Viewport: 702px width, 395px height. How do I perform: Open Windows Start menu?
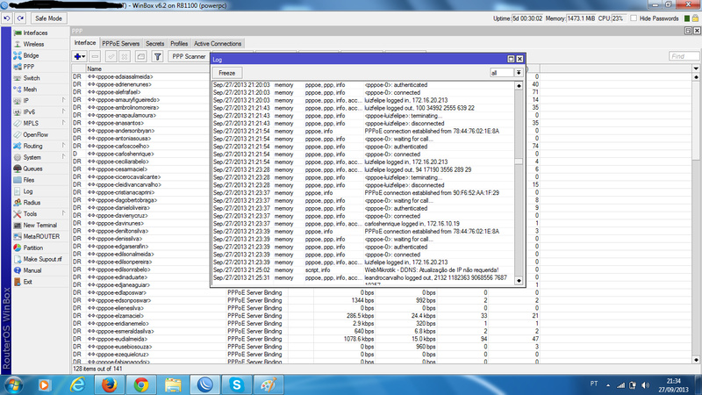13,384
